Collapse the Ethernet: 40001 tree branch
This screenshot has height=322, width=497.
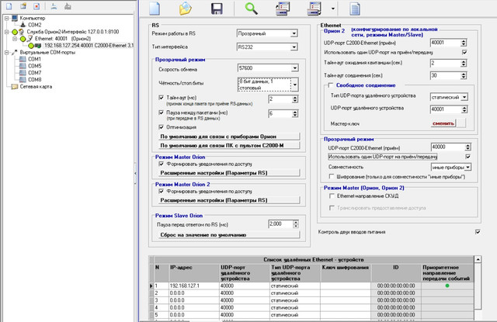(15, 39)
